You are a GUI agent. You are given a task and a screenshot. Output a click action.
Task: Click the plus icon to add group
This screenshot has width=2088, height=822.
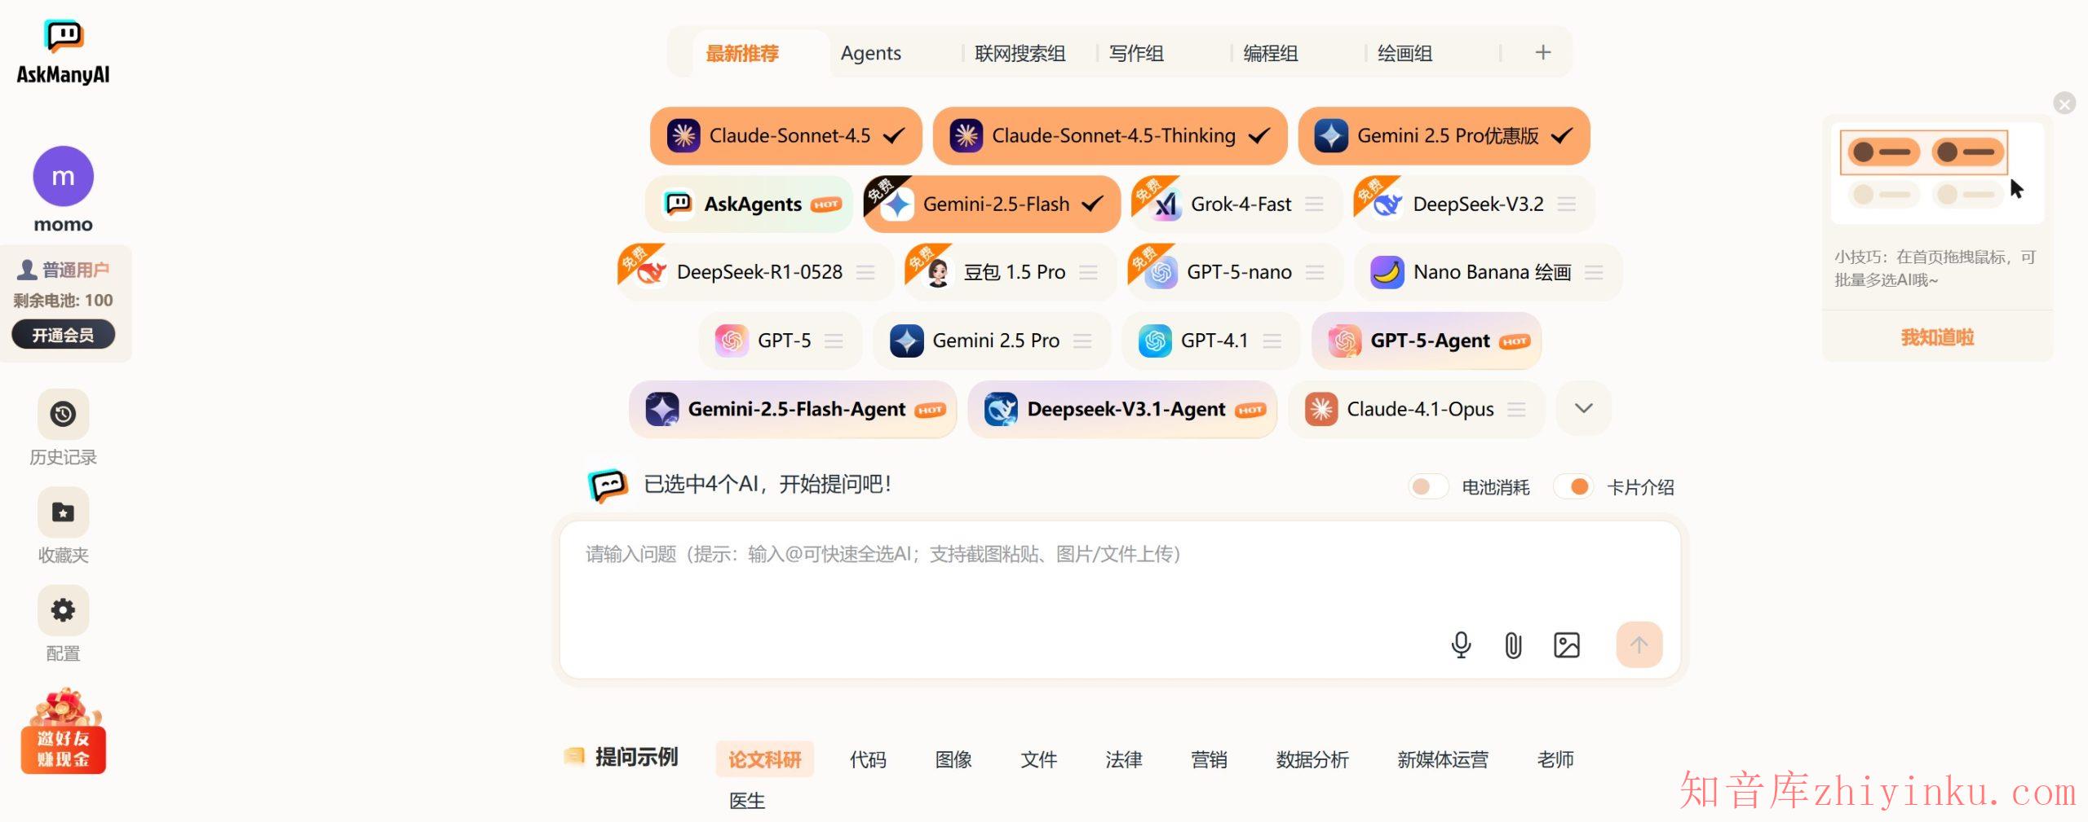pos(1542,53)
